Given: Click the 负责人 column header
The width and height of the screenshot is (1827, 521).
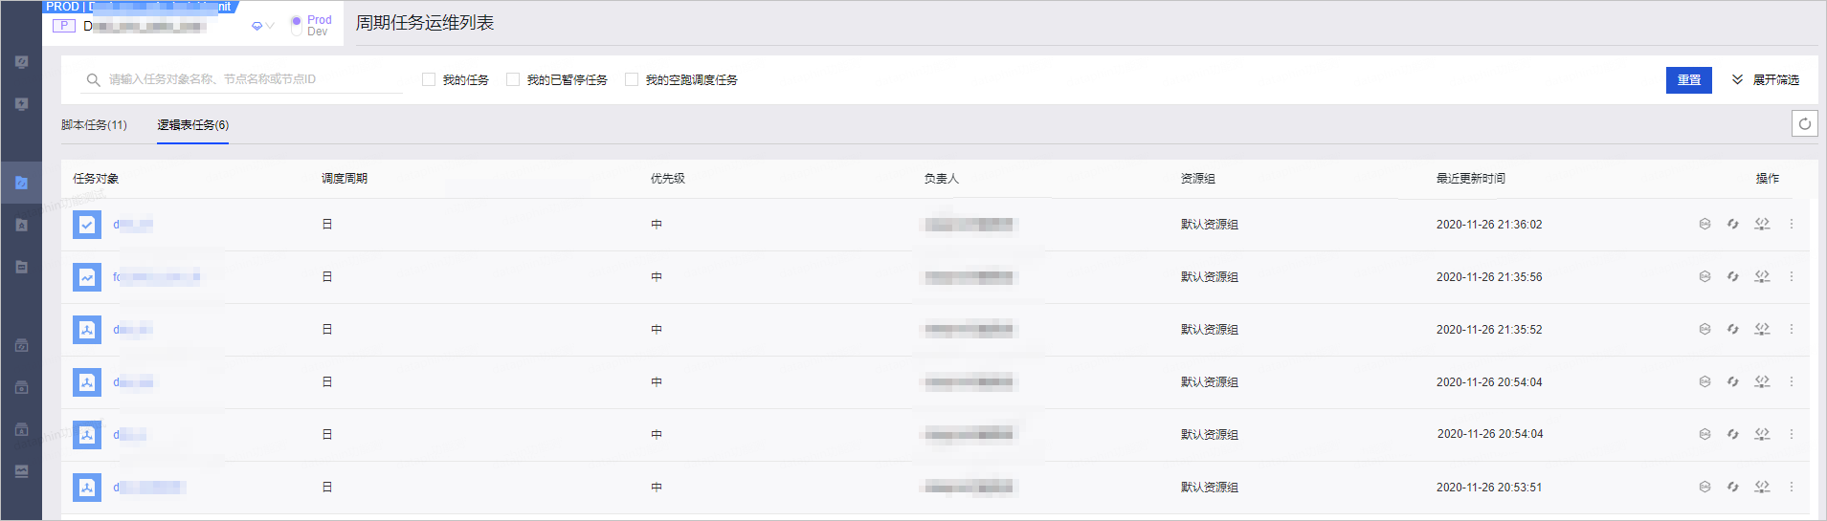Looking at the screenshot, I should pos(941,179).
